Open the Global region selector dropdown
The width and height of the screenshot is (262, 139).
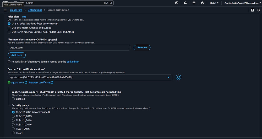tap(214, 3)
